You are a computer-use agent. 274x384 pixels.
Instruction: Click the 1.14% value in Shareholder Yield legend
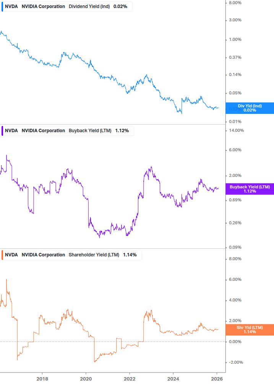pyautogui.click(x=130, y=255)
